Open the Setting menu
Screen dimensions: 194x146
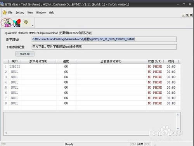[x=20, y=12]
